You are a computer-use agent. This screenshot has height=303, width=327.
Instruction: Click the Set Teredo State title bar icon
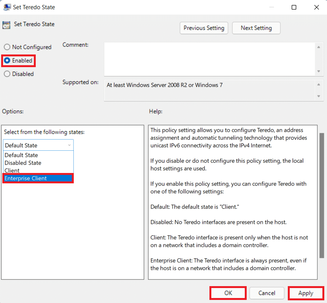tap(7, 7)
